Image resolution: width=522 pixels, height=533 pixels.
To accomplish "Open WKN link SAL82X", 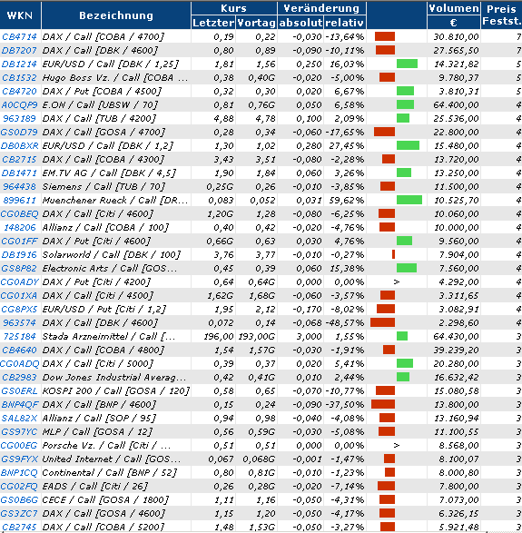I will 19,418.
